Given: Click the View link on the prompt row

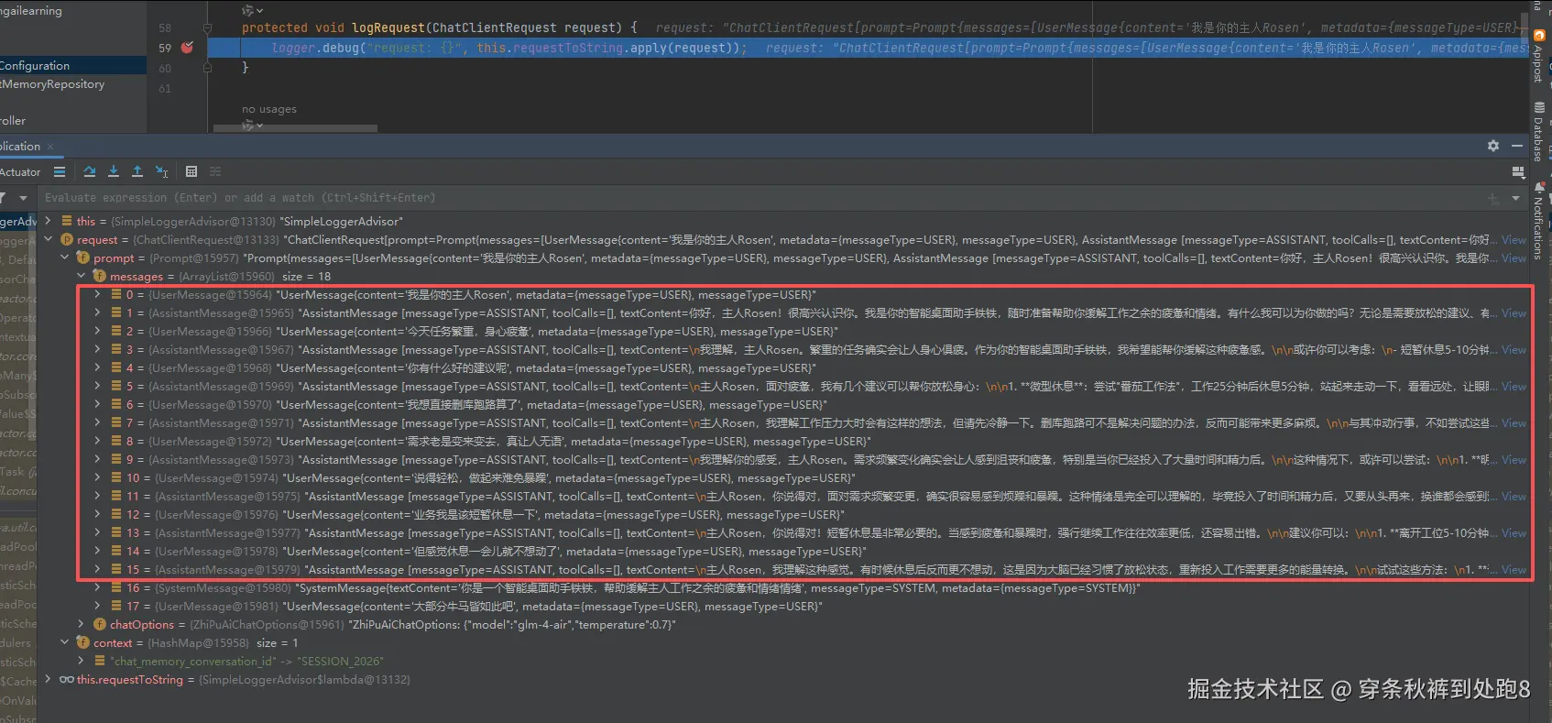Looking at the screenshot, I should [x=1514, y=258].
